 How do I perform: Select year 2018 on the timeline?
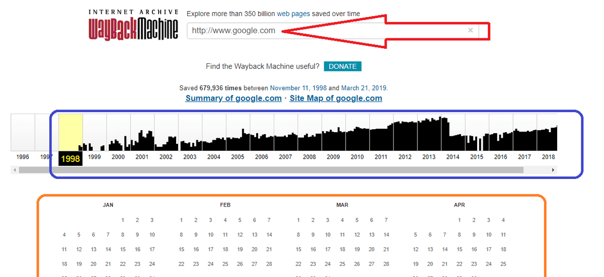[548, 157]
